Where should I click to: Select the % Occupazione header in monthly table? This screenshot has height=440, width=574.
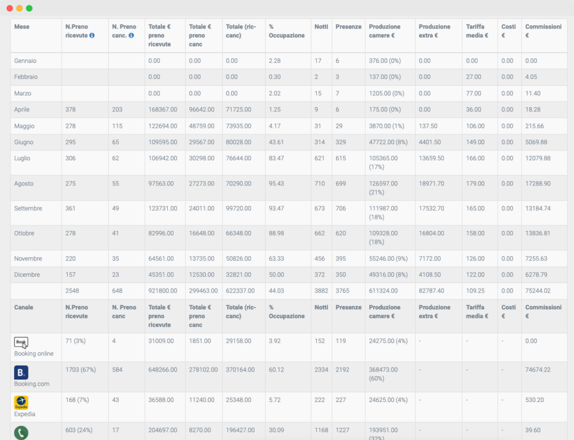[286, 31]
